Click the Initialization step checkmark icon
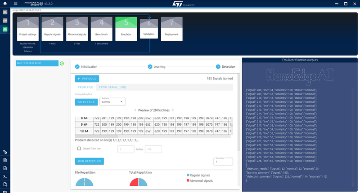Screen dimensions: 360x193 pyautogui.click(x=77, y=66)
